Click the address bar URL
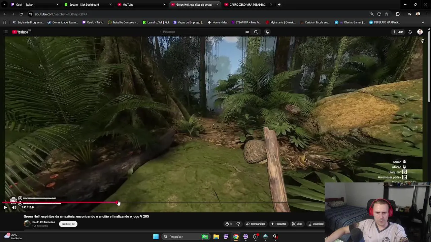The height and width of the screenshot is (242, 431). pyautogui.click(x=61, y=14)
